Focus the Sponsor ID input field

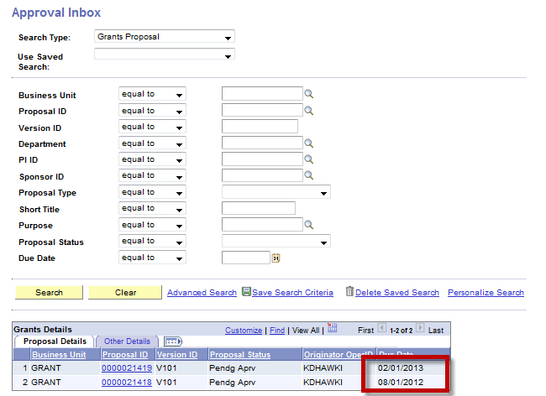262,175
